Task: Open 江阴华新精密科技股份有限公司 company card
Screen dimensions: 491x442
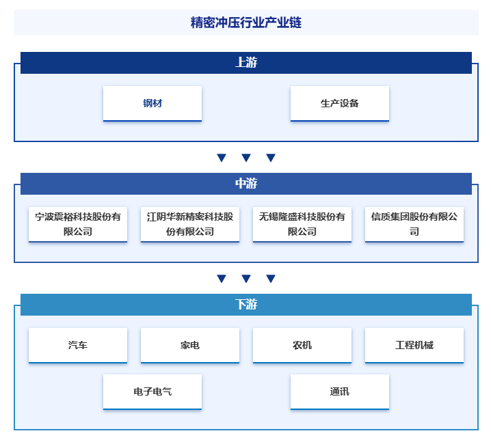Action: (x=190, y=224)
